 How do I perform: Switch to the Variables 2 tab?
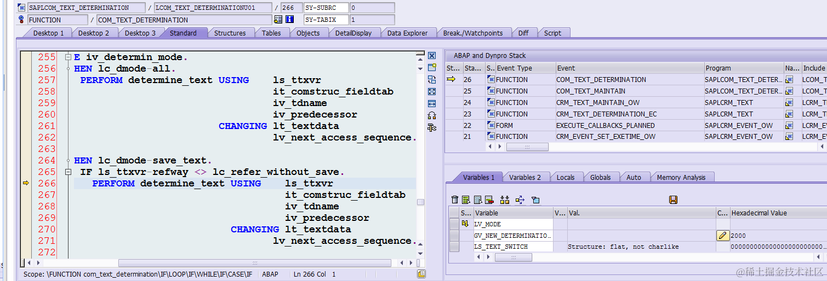pyautogui.click(x=525, y=177)
